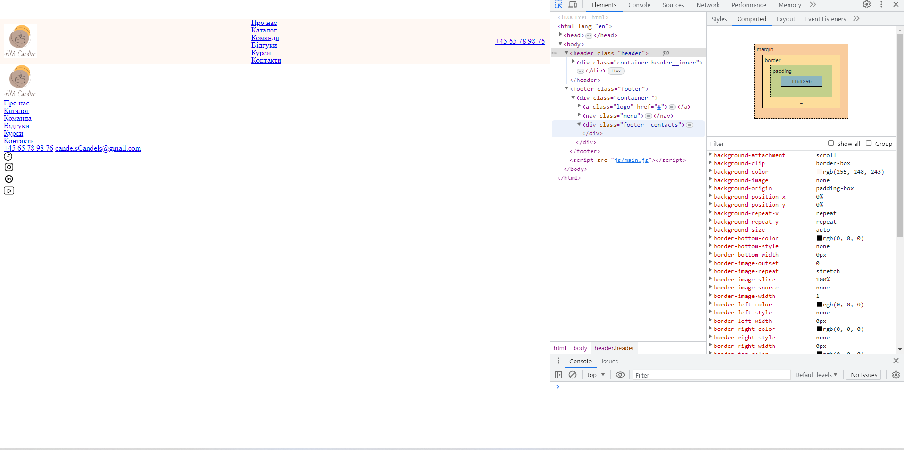This screenshot has height=450, width=904.
Task: Click the LinkedIn icon in the footer
Action: point(8,179)
